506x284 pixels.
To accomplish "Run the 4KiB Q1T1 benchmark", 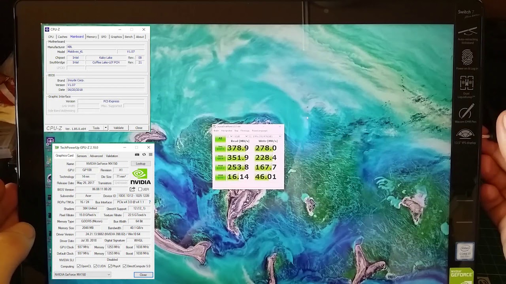I will pyautogui.click(x=220, y=177).
